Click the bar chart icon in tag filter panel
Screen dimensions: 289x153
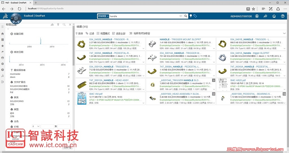[52, 24]
